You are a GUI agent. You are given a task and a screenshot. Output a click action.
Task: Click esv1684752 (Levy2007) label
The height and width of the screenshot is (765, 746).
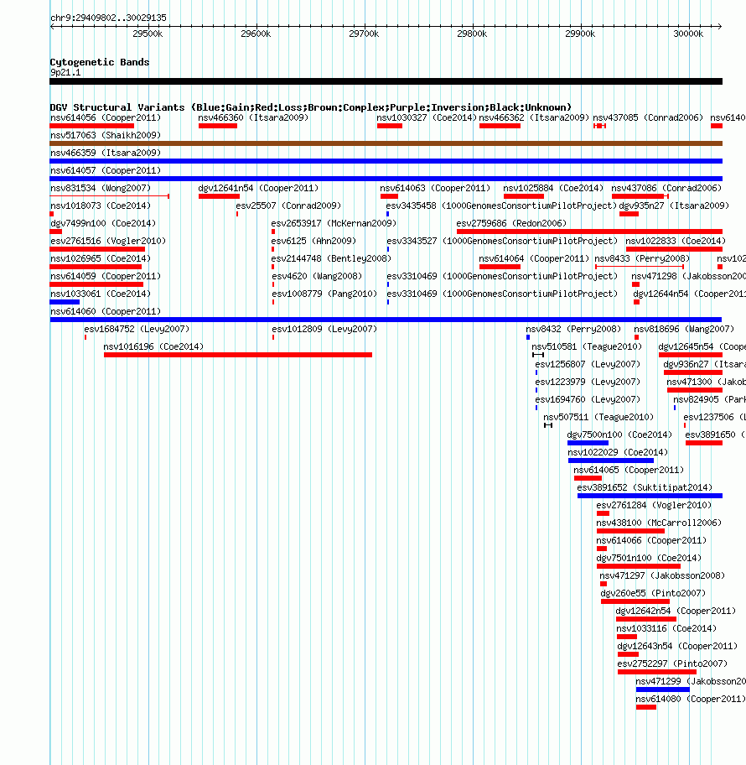137,328
